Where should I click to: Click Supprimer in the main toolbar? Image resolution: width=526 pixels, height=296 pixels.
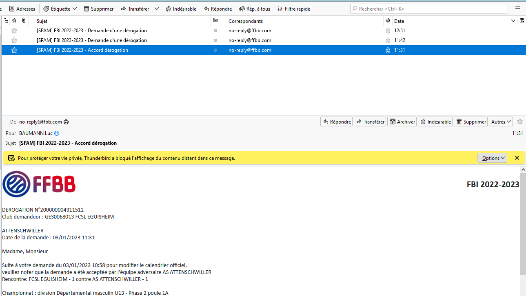[98, 9]
